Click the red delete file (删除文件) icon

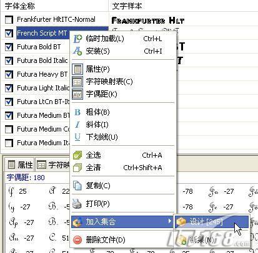click(x=77, y=240)
